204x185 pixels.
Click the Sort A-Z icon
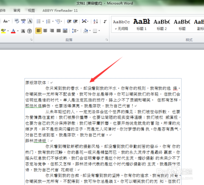[95, 22]
